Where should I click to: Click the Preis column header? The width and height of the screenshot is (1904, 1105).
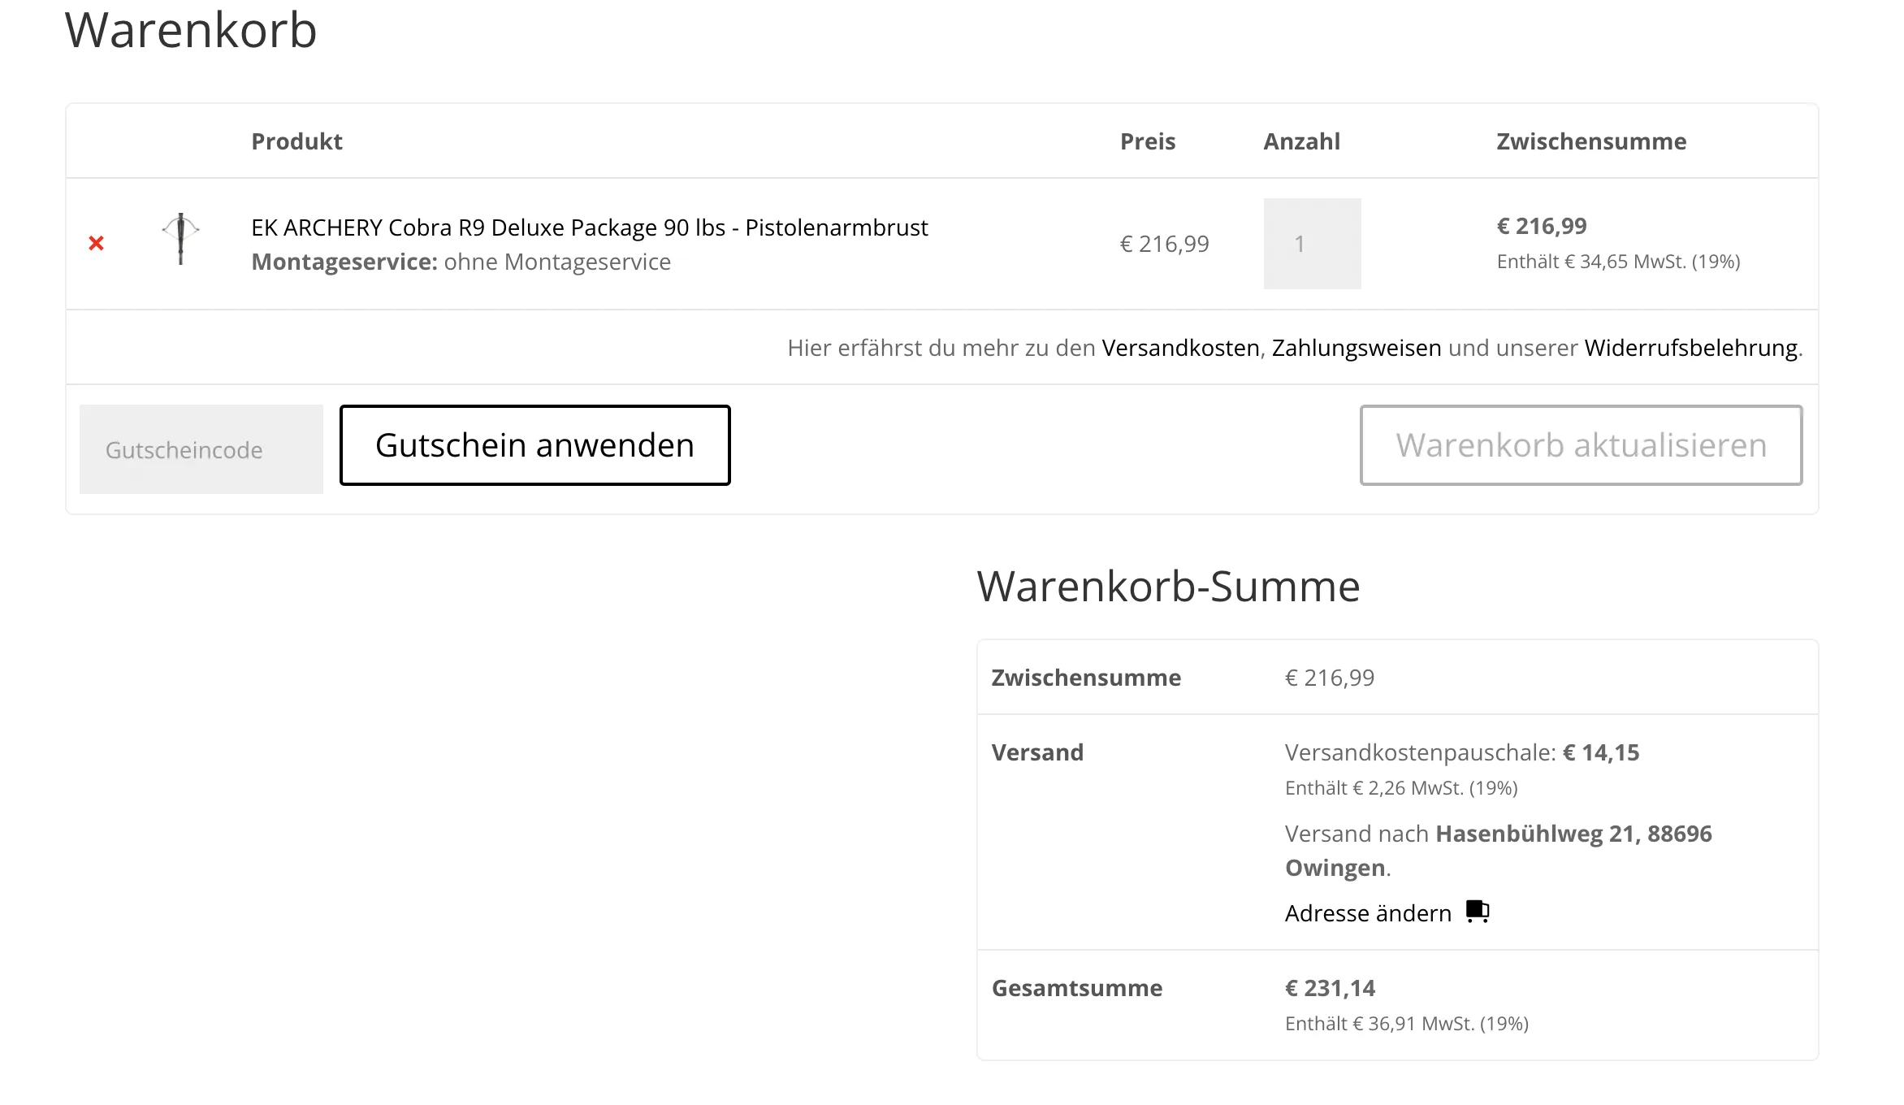pos(1148,141)
